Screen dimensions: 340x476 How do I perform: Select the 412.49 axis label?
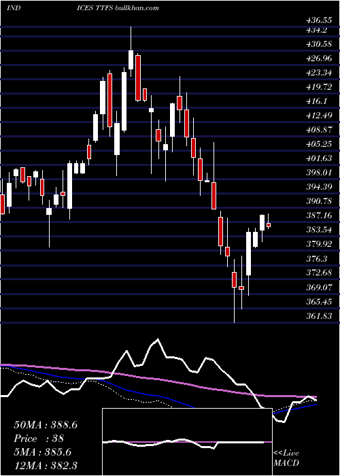point(319,116)
